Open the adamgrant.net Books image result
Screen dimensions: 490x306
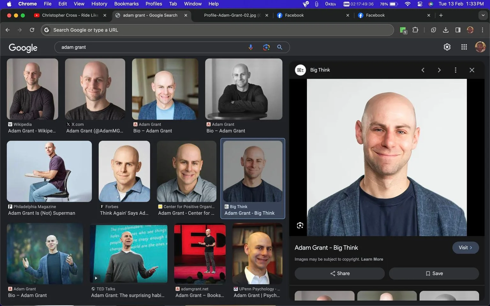pyautogui.click(x=200, y=254)
